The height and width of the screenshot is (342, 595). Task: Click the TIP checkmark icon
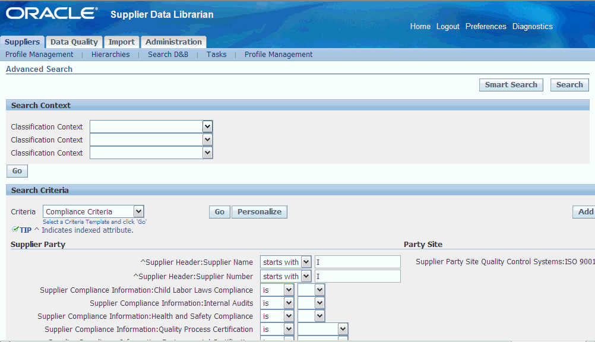coord(15,229)
